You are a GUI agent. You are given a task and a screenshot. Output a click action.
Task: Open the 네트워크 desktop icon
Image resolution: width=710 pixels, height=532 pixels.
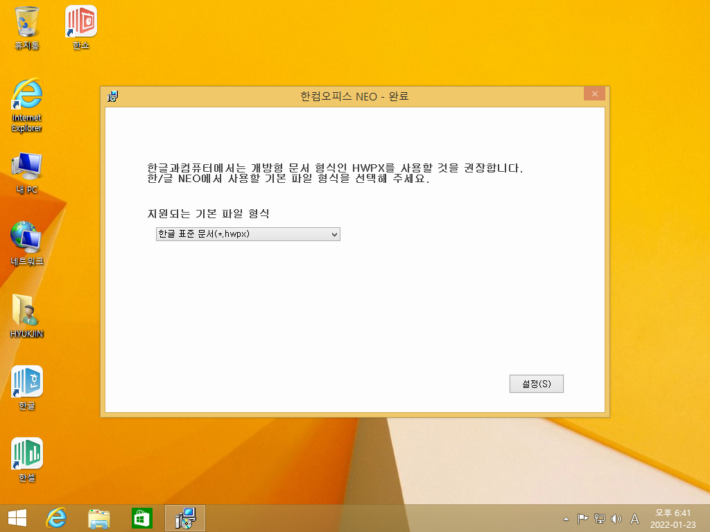pos(27,243)
